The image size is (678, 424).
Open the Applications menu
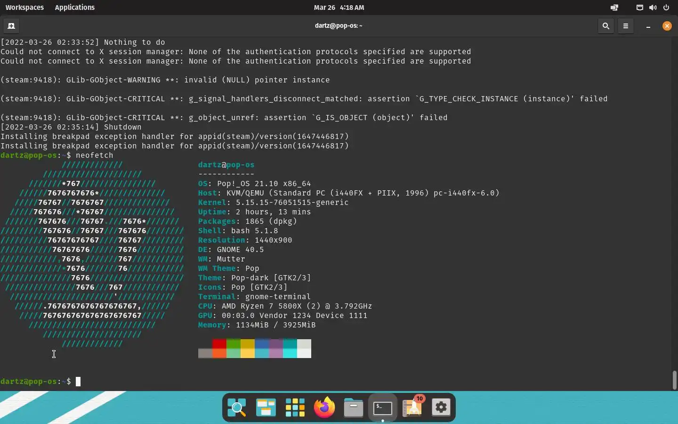[74, 8]
